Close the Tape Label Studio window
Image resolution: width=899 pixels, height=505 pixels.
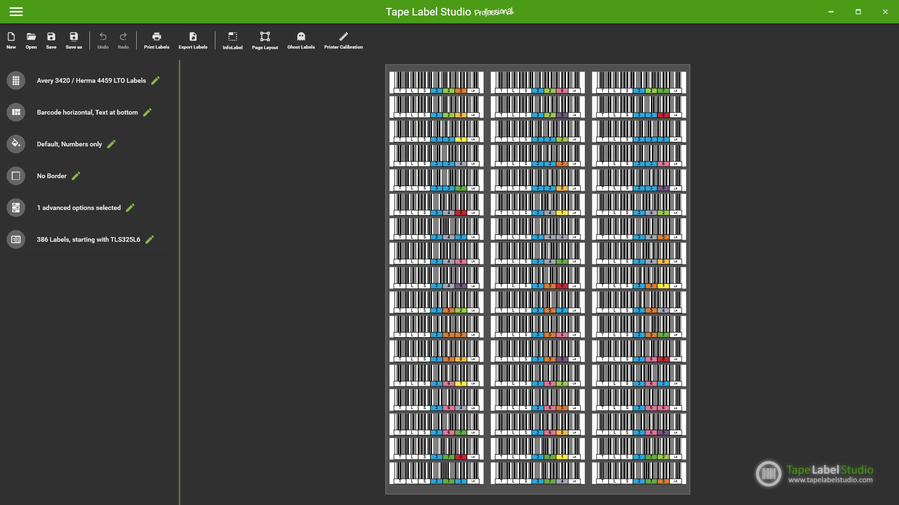pyautogui.click(x=885, y=12)
